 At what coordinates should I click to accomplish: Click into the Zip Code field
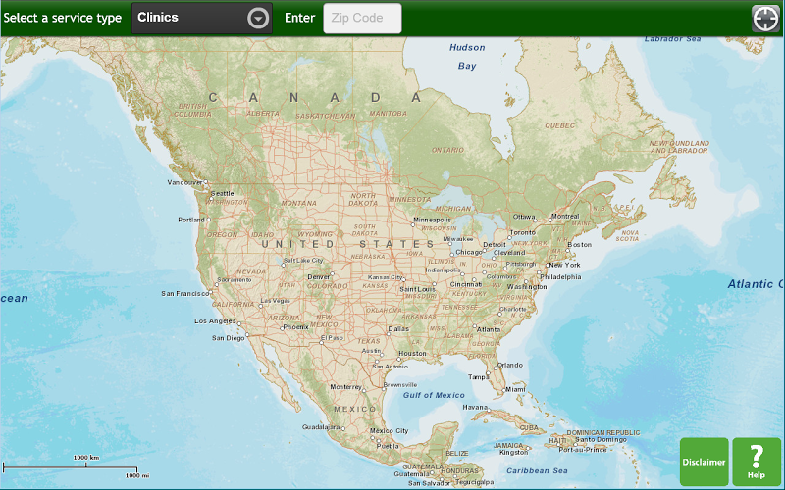[362, 19]
